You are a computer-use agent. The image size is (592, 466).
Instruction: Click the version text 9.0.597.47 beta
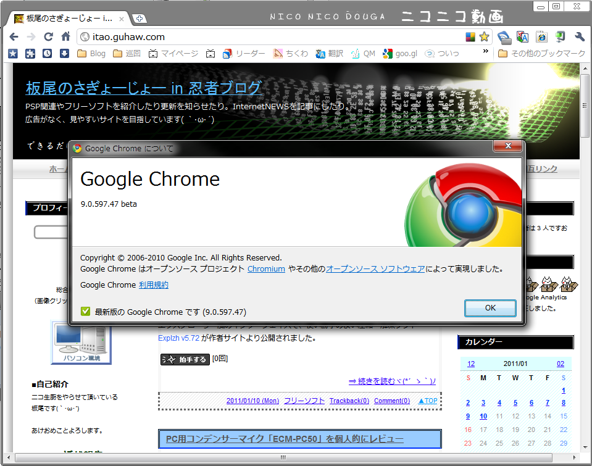coord(109,204)
